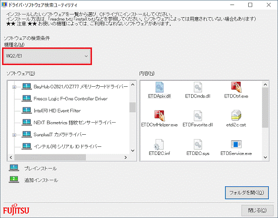This screenshot has height=218, width=278.
Task: Select SunplusIT カメラドライバー entry text
Action: tap(60, 134)
